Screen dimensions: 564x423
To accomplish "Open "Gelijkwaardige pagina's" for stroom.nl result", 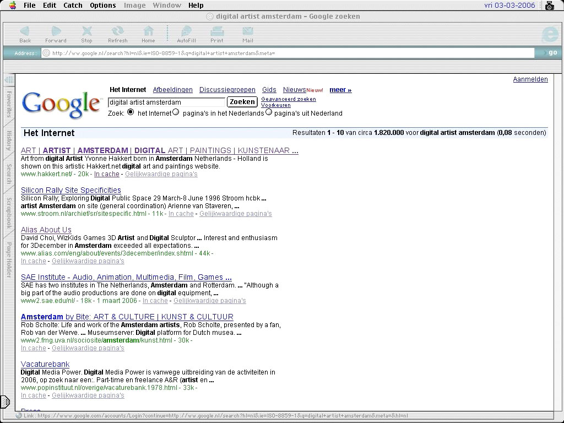I will [236, 214].
